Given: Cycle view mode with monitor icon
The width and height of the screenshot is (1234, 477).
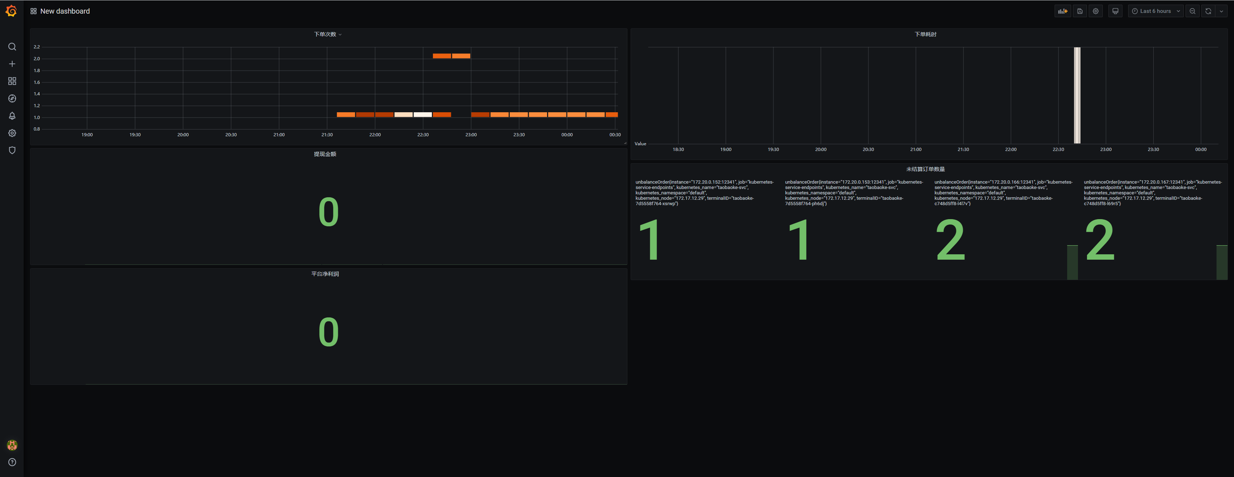Looking at the screenshot, I should 1115,11.
